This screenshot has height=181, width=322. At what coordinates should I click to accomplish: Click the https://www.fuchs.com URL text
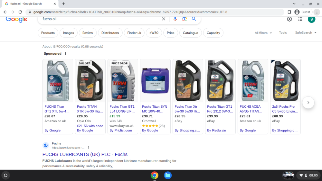(x=68, y=148)
